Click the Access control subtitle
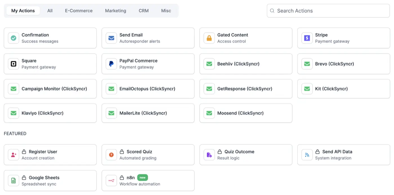Viewport: 394px width, 195px height. click(232, 41)
